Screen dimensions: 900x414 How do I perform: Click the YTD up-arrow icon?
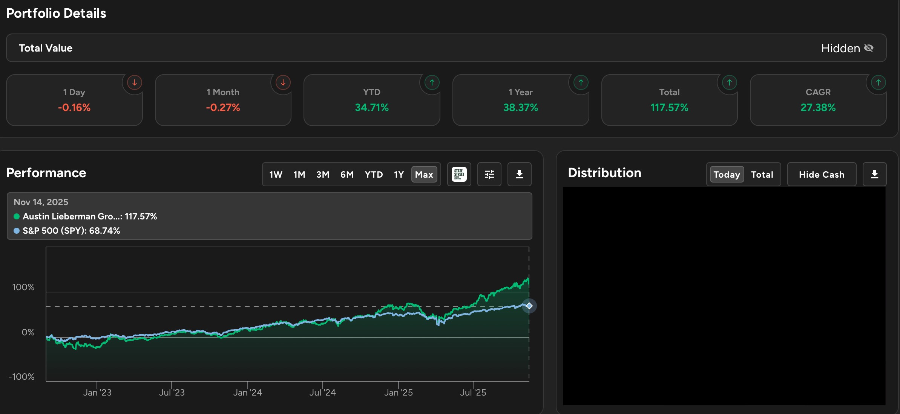pyautogui.click(x=432, y=82)
